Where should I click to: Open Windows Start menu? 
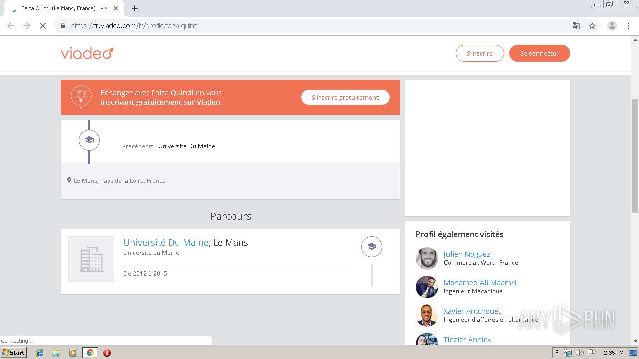[14, 353]
